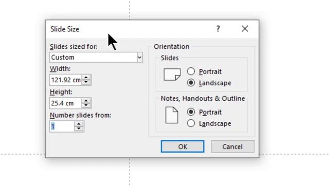The height and width of the screenshot is (185, 329).
Task: Confirm with the OK button
Action: coord(182,146)
